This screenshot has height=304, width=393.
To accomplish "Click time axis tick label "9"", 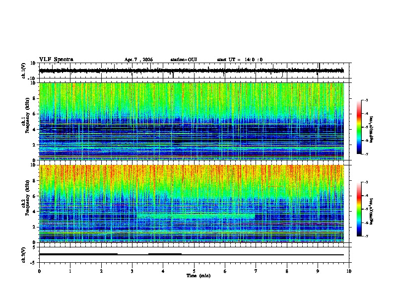I will click(318, 271).
